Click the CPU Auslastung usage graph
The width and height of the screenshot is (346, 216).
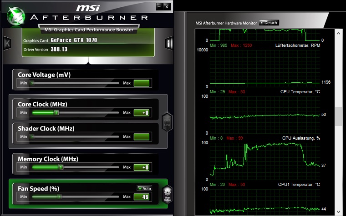(265, 161)
